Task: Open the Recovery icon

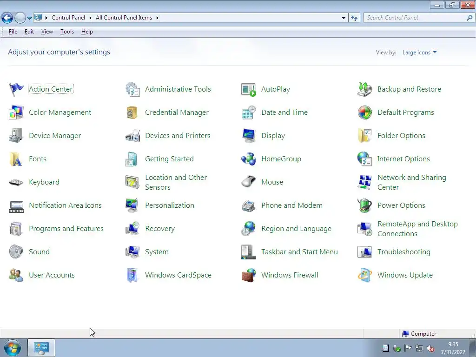Action: (x=132, y=229)
